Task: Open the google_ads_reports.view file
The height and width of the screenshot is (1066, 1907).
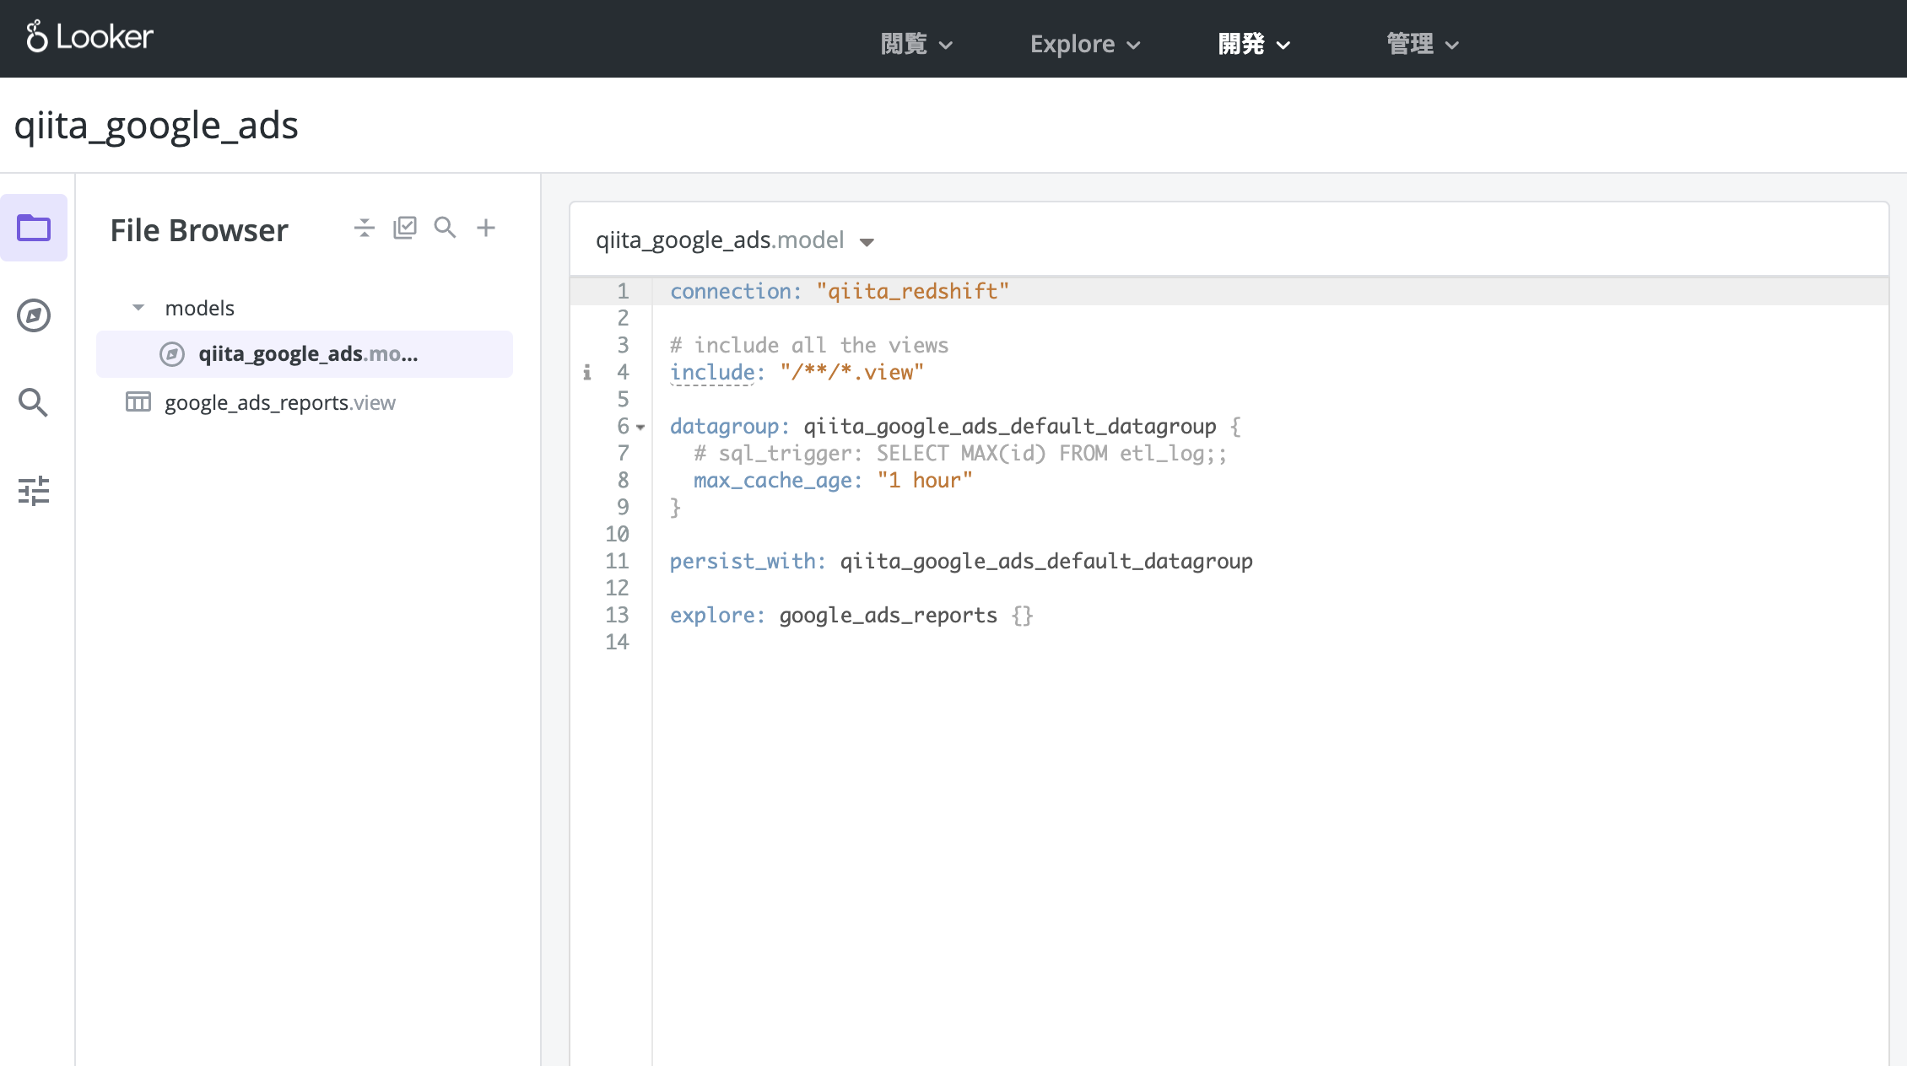Action: pyautogui.click(x=280, y=403)
